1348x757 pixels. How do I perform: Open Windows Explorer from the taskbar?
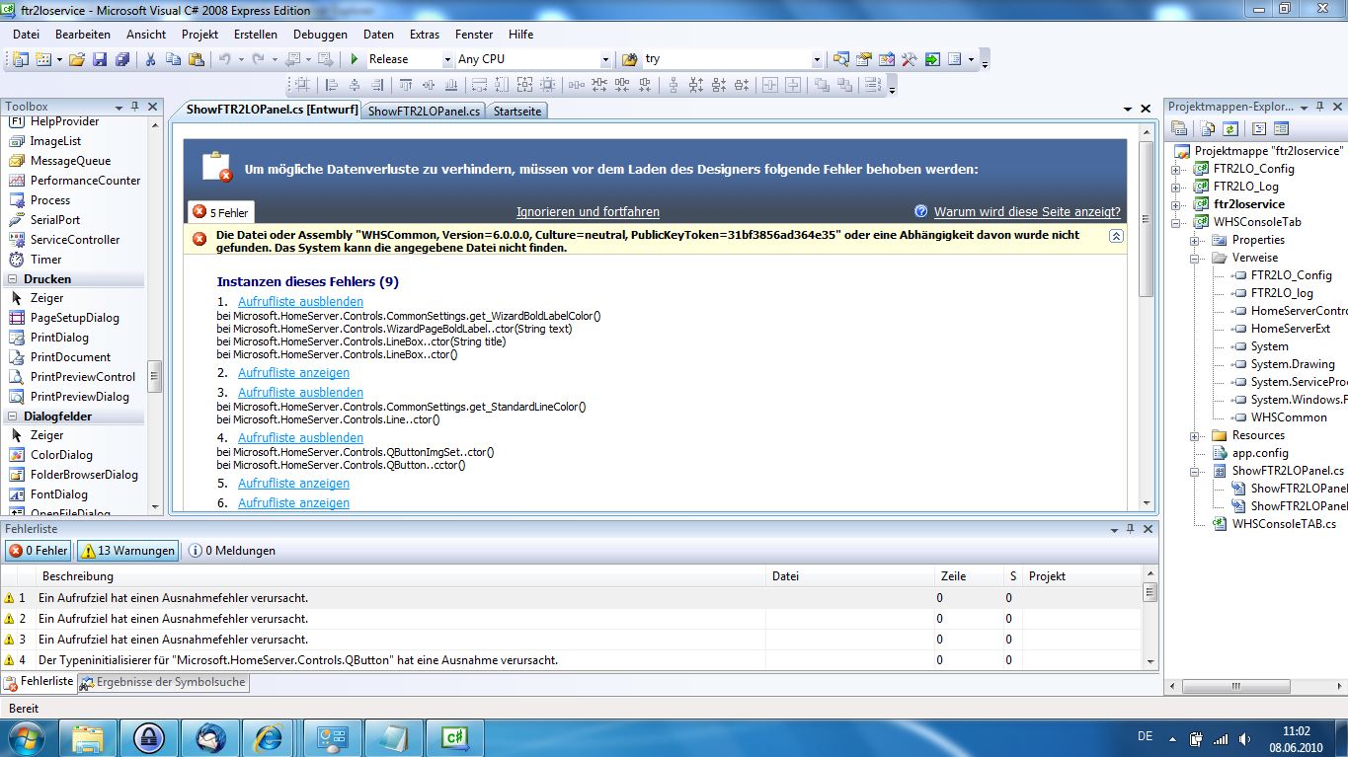tap(87, 737)
